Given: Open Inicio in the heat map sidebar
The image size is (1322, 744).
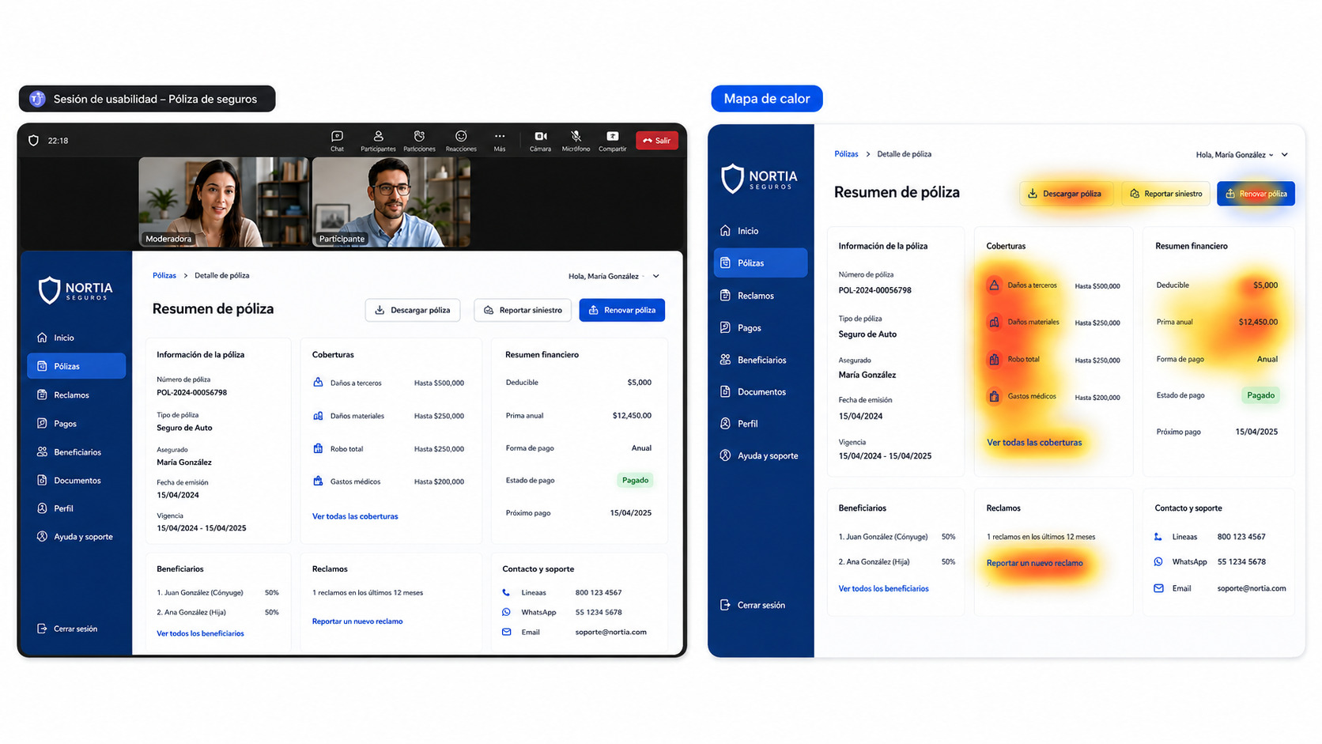Looking at the screenshot, I should [x=761, y=231].
